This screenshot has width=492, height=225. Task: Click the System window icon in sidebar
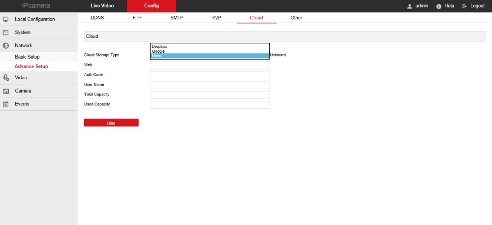[x=5, y=32]
